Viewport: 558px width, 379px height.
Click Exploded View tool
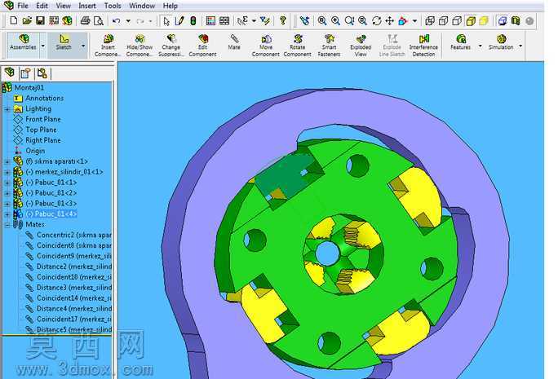361,46
